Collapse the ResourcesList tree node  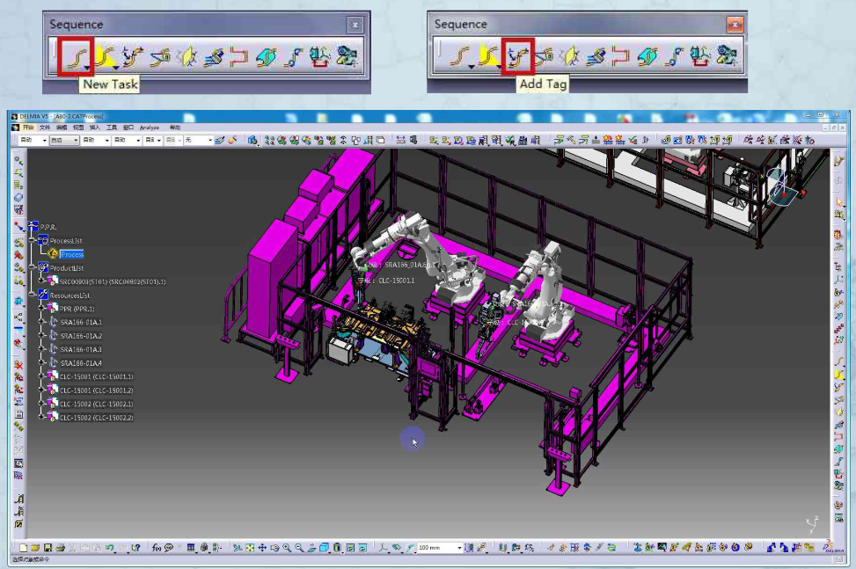[33, 295]
